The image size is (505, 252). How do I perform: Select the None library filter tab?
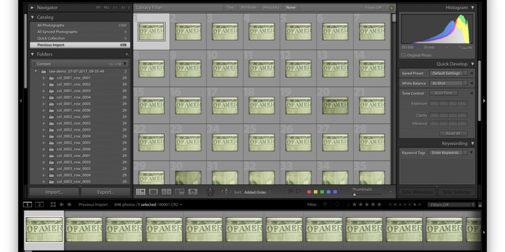[291, 8]
